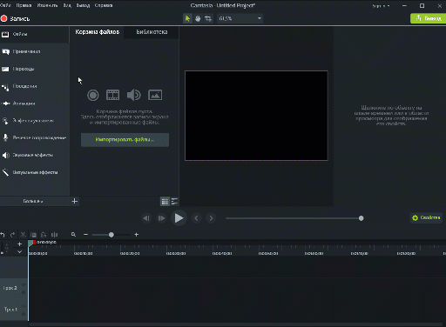Open the Изменить menu

(47, 5)
